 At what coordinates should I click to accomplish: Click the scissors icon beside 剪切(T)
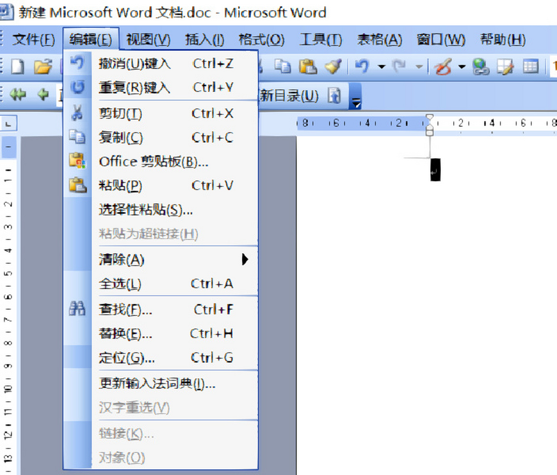(x=78, y=113)
